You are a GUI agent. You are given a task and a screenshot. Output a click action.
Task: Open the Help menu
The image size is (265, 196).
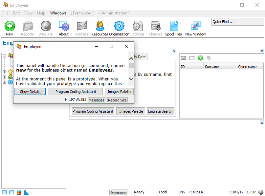[41, 13]
